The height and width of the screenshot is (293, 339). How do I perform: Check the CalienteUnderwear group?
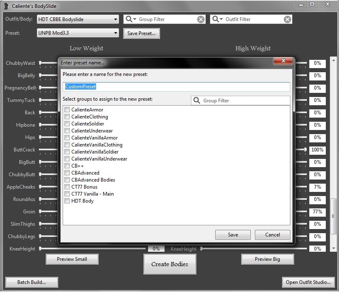click(x=67, y=131)
